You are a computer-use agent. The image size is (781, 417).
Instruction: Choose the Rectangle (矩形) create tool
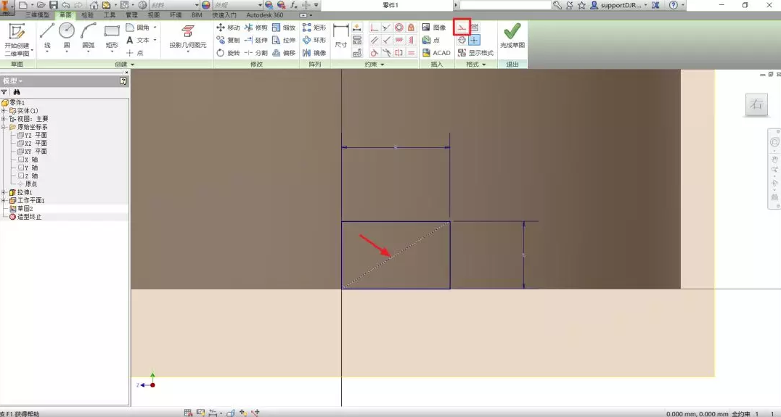tap(112, 35)
